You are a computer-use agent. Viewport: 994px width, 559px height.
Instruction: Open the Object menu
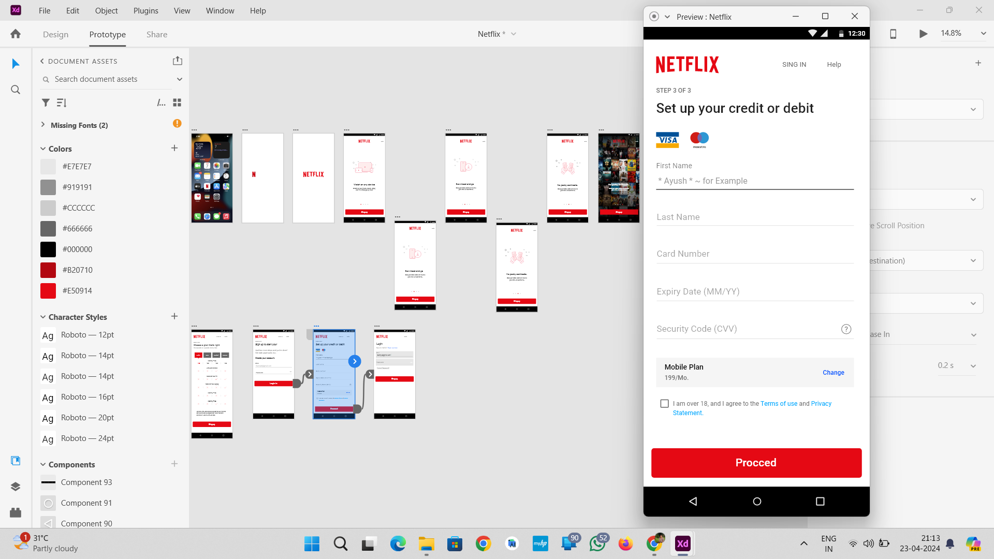(106, 10)
